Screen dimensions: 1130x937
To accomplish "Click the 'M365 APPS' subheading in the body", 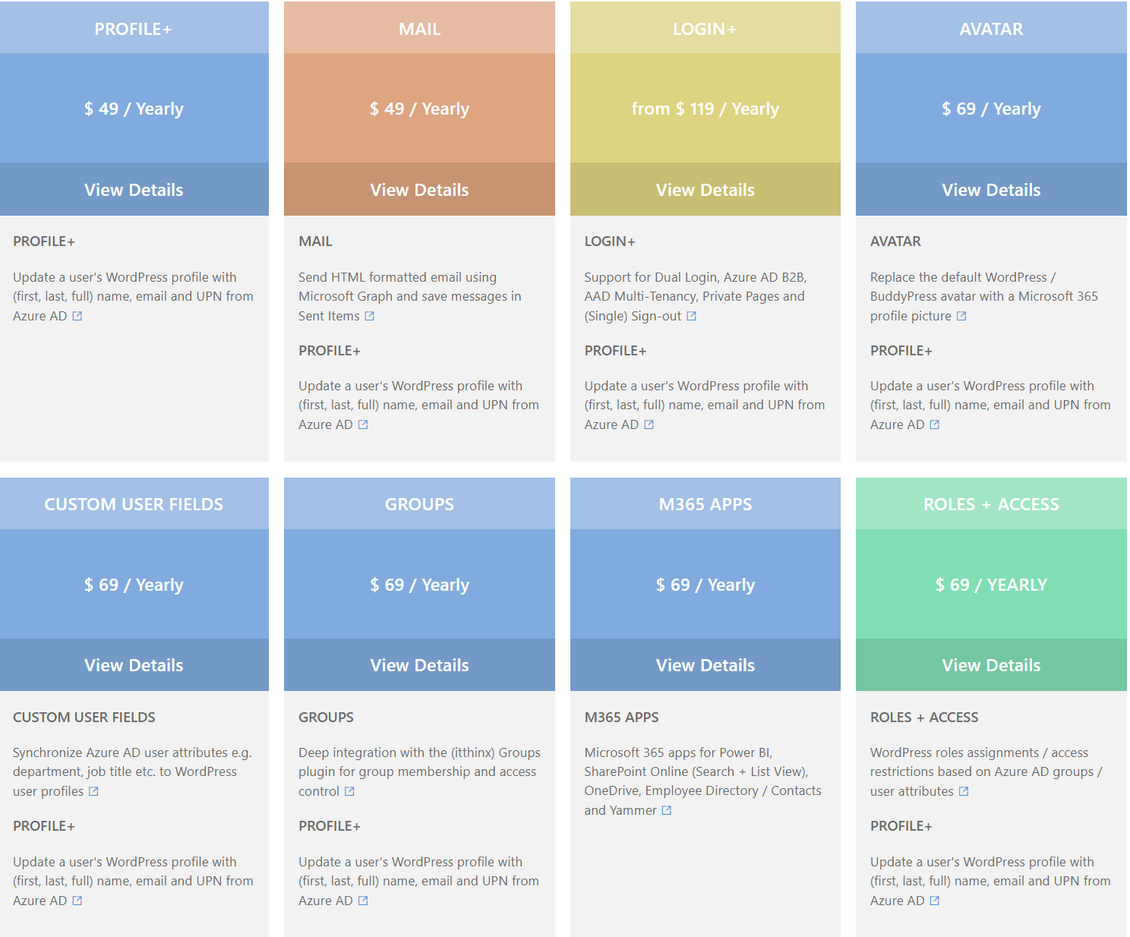I will click(x=621, y=718).
